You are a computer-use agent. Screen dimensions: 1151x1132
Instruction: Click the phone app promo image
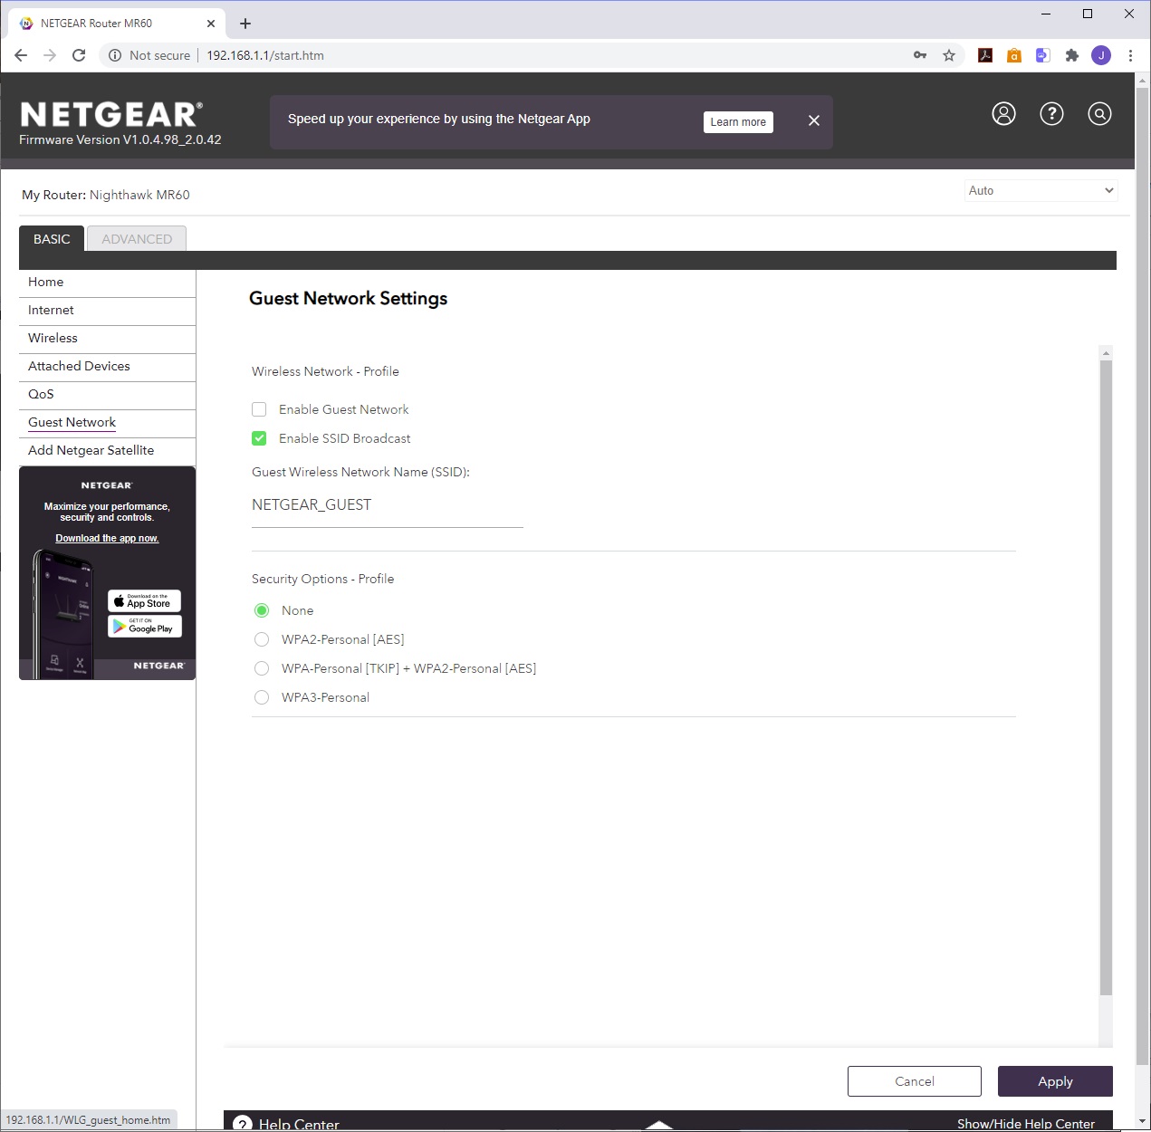point(65,614)
